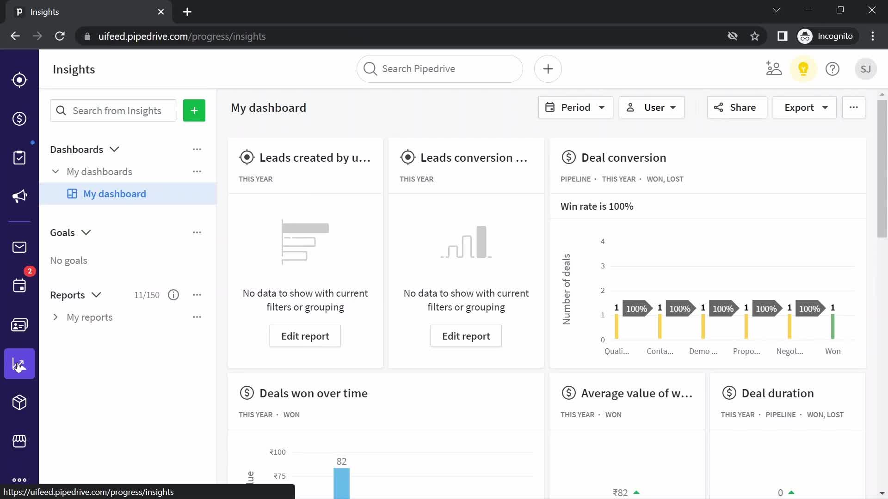Viewport: 888px width, 499px height.
Task: Open Period filter dropdown
Action: (575, 107)
